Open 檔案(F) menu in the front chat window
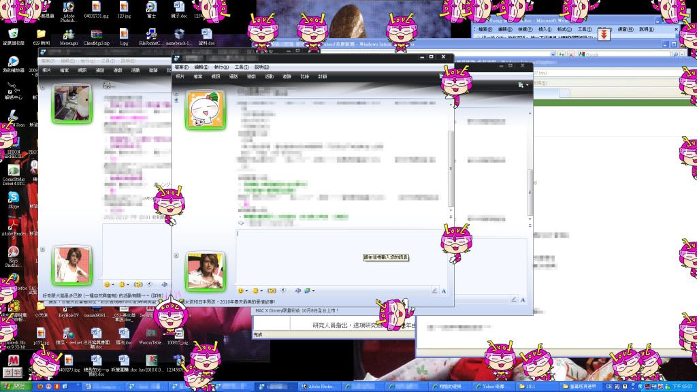The image size is (697, 392). pos(181,67)
